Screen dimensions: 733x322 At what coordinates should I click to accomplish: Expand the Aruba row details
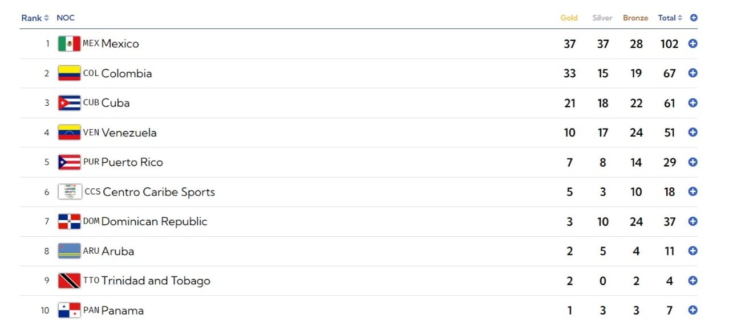coord(693,251)
